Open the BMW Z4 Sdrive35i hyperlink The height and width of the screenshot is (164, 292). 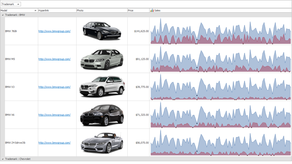(54, 143)
